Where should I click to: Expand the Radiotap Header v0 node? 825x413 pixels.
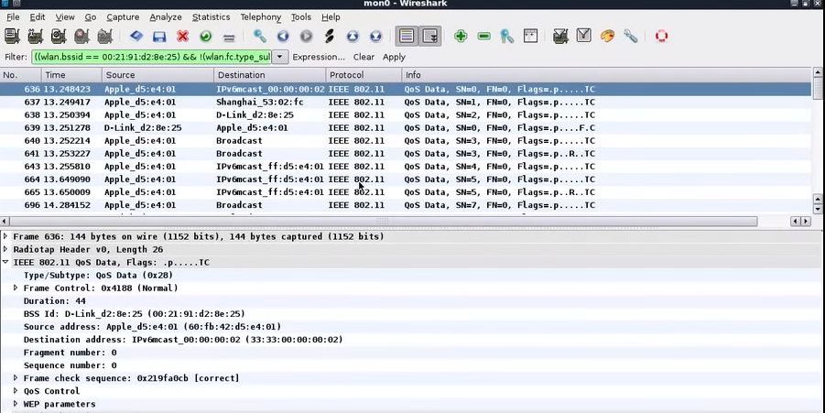click(x=5, y=249)
